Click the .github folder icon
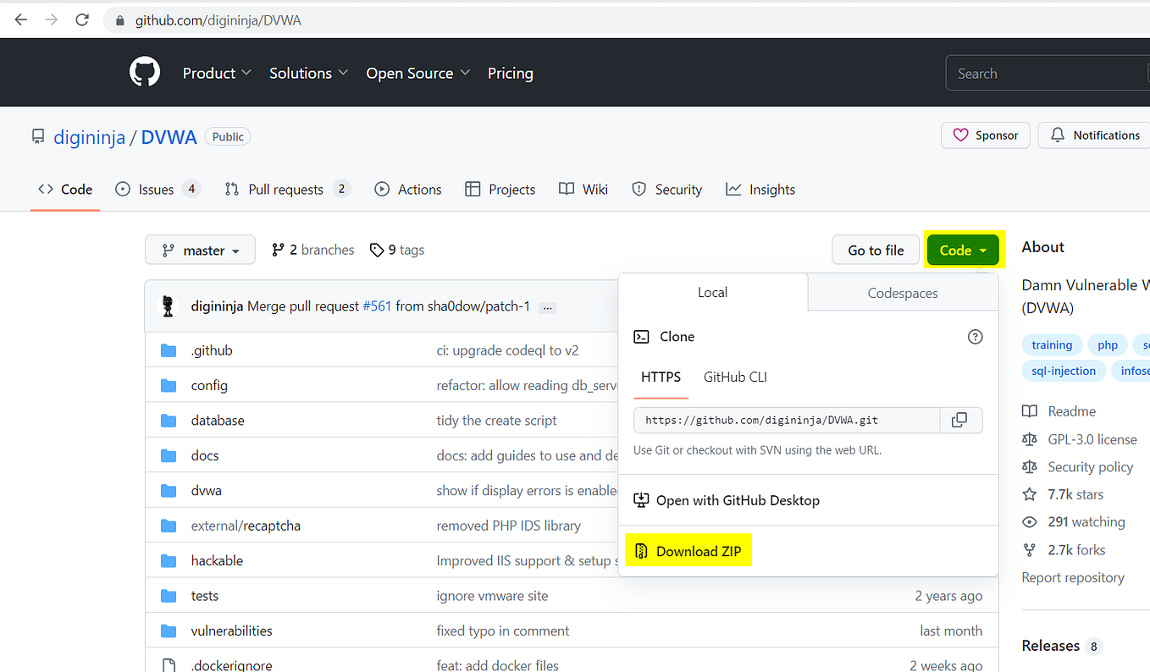Image resolution: width=1150 pixels, height=672 pixels. (x=169, y=350)
